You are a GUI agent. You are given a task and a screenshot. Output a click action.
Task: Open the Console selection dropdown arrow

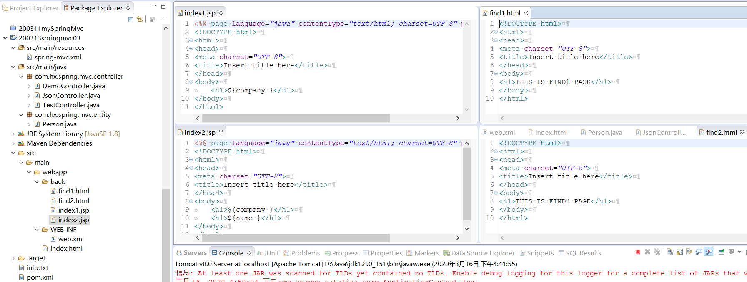coord(739,252)
